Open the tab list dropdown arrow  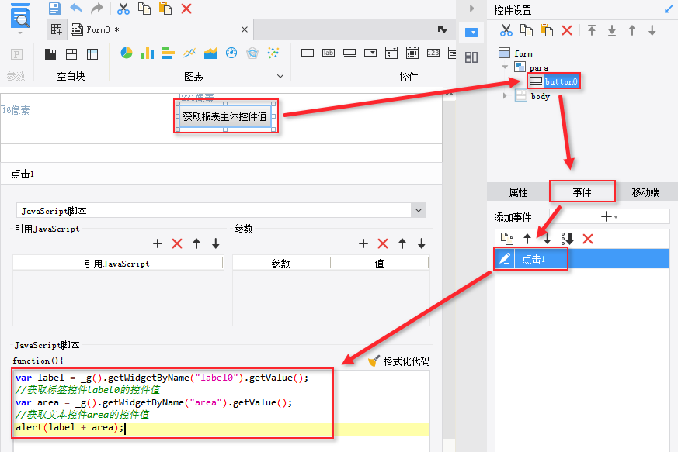pyautogui.click(x=442, y=29)
